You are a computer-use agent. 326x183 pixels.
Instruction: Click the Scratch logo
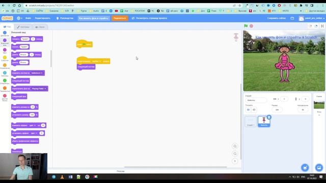pyautogui.click(x=7, y=18)
